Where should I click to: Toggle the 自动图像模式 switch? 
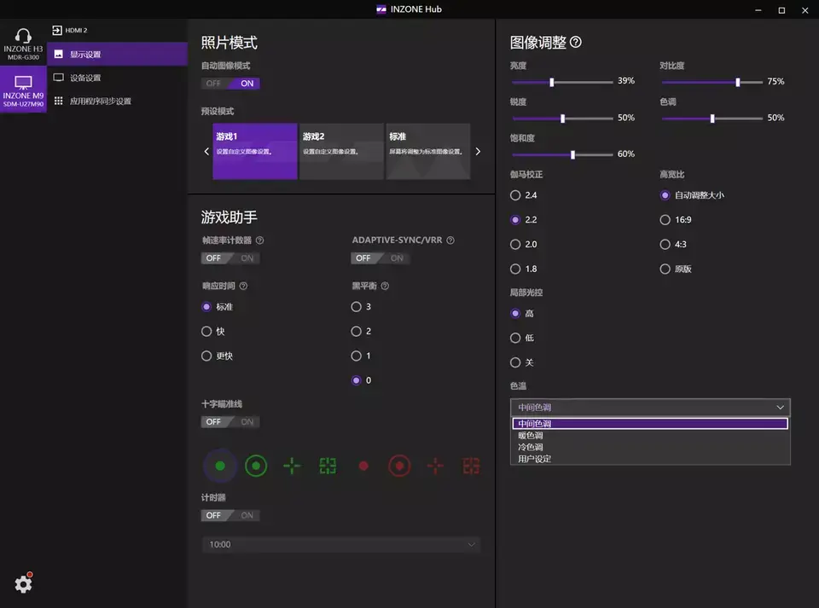click(230, 84)
